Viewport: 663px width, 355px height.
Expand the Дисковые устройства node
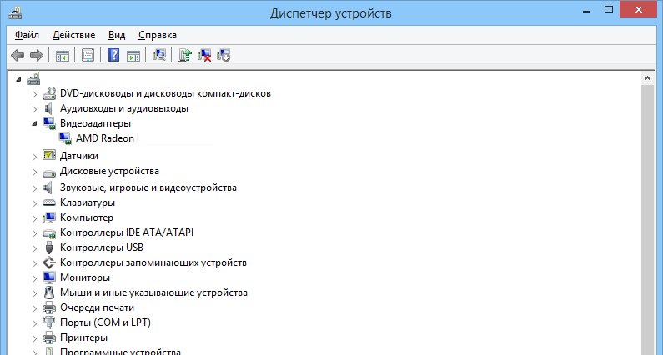point(35,172)
